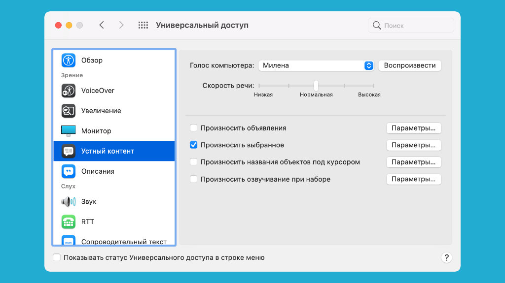The image size is (505, 283).
Task: Show all preferences grid icon
Action: 143,25
